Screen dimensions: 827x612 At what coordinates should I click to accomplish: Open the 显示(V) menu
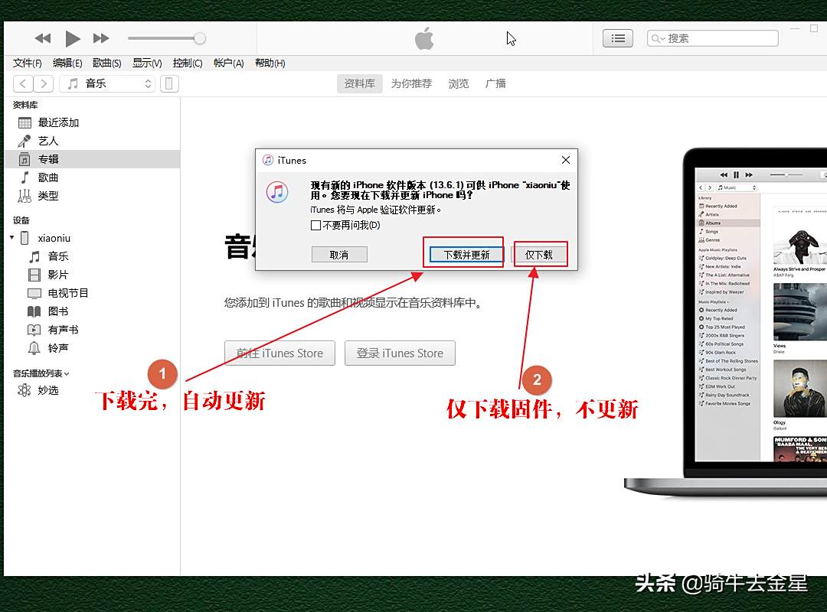(147, 63)
